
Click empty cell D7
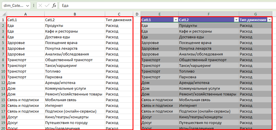(137, 54)
